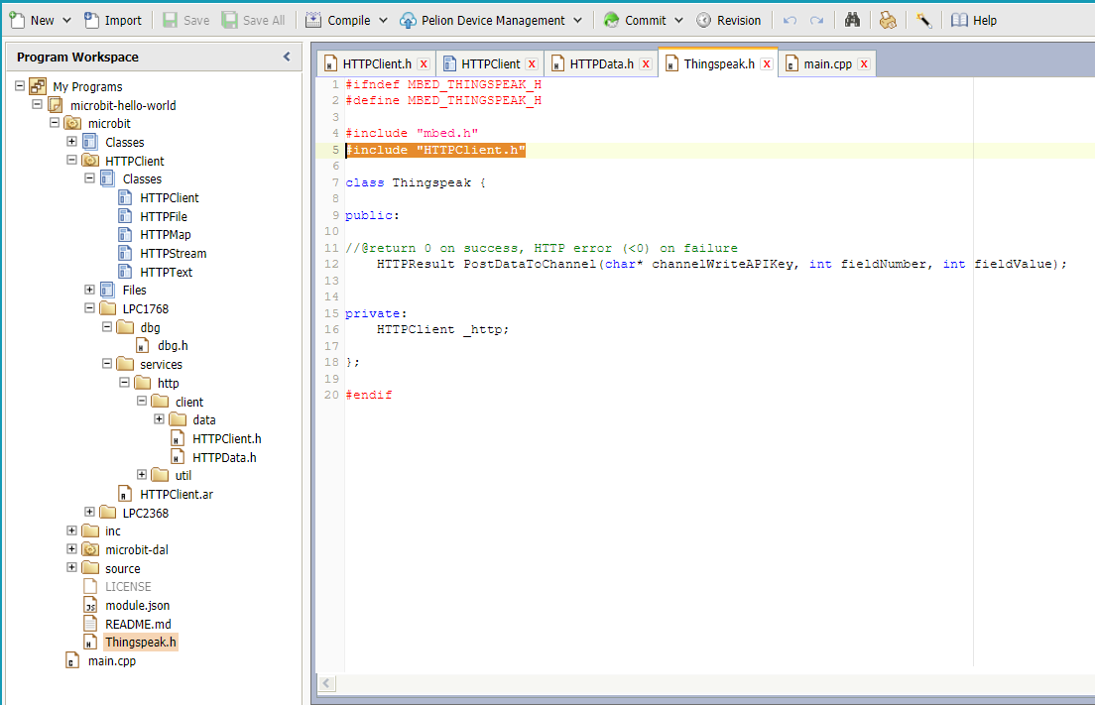
Task: Switch to the HTTPClient.h tab
Action: click(x=377, y=63)
